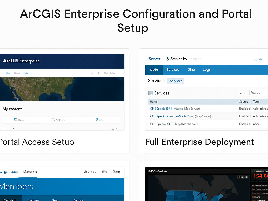Click the laptop icon beside Add com
The image size is (268, 201).
tap(53, 120)
